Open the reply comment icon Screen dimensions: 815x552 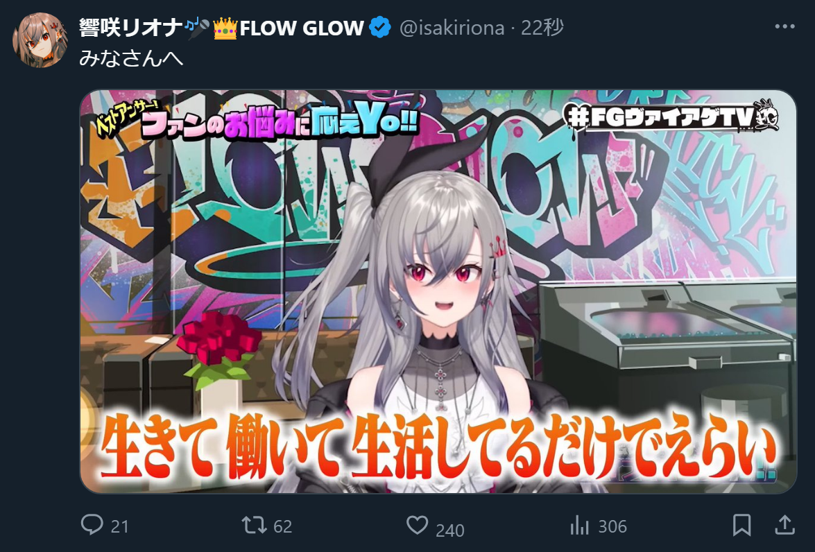[x=92, y=524]
